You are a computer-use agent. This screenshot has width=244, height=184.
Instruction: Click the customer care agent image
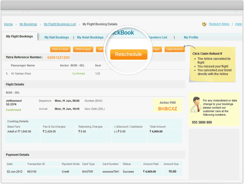(196, 105)
